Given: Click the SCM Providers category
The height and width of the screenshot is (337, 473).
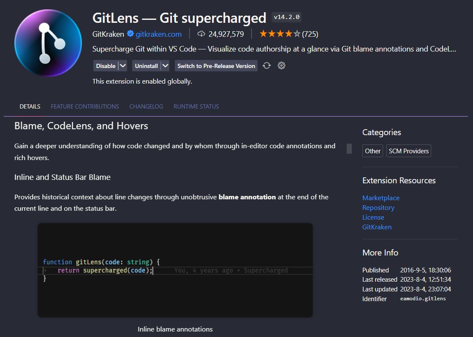Looking at the screenshot, I should (x=408, y=150).
